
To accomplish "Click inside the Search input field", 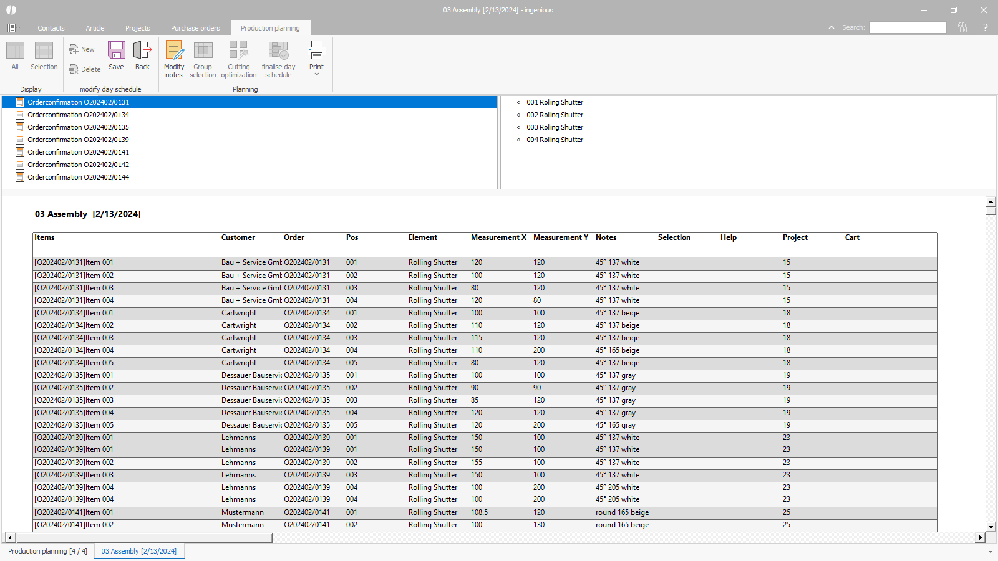I will (908, 27).
